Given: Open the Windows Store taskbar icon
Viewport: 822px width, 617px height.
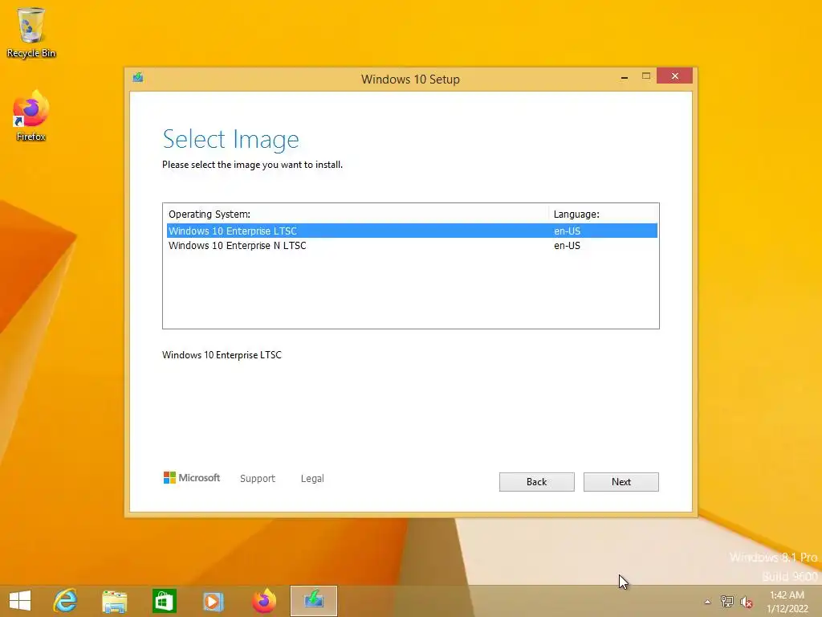Looking at the screenshot, I should 164,601.
